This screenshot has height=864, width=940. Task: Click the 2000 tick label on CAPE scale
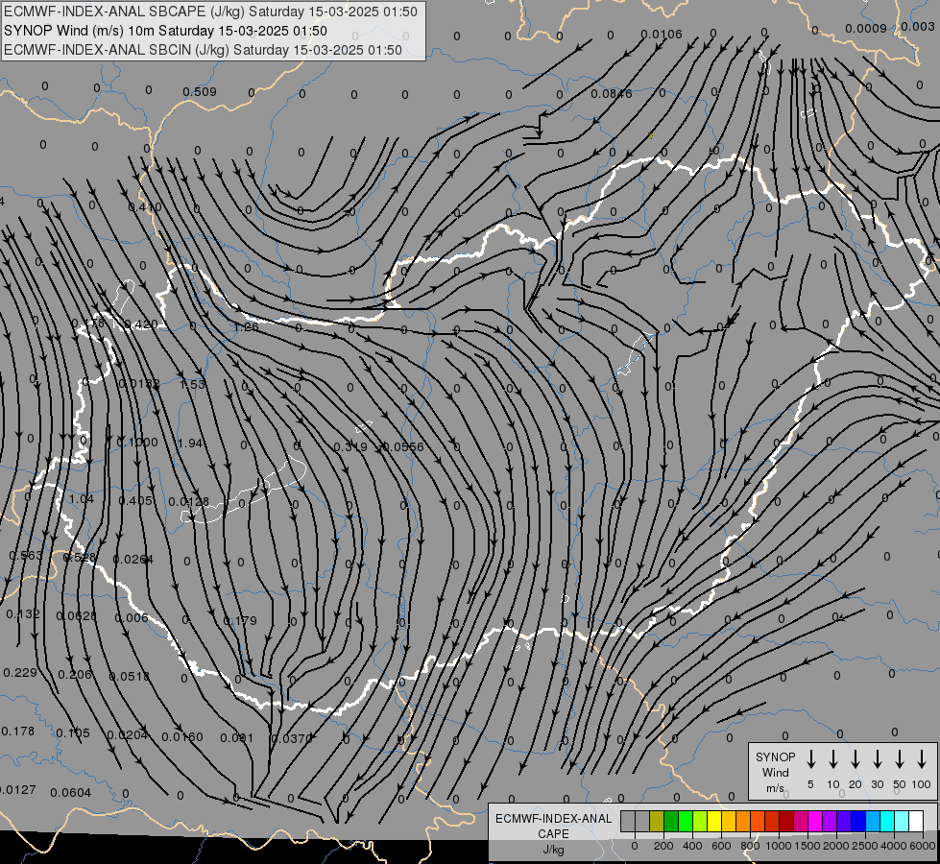pos(835,846)
